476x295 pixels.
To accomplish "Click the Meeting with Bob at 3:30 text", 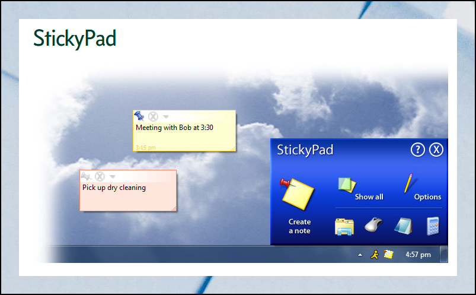I will pyautogui.click(x=174, y=128).
